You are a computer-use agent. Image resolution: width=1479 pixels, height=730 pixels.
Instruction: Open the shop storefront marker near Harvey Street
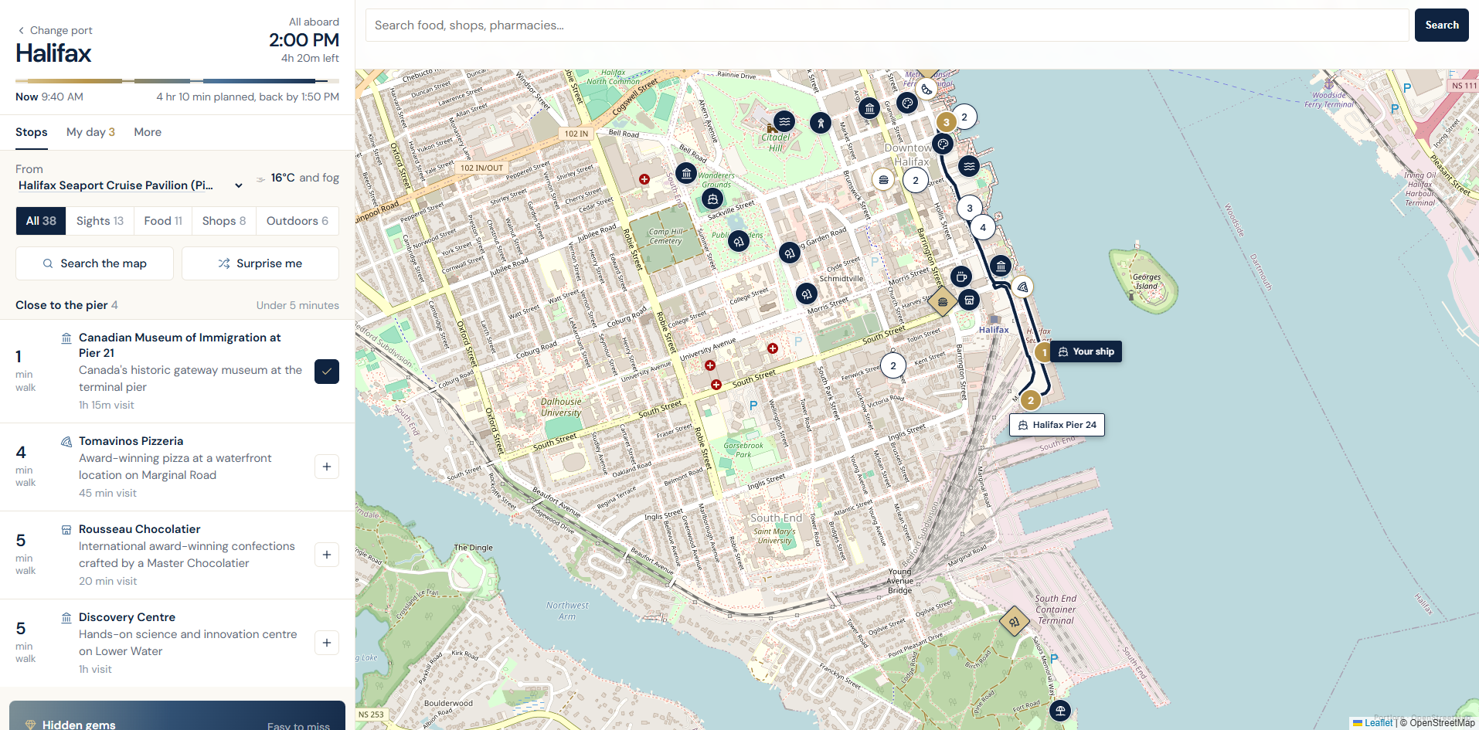tap(969, 300)
